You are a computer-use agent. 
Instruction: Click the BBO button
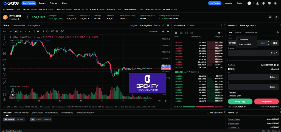pyautogui.click(x=275, y=43)
